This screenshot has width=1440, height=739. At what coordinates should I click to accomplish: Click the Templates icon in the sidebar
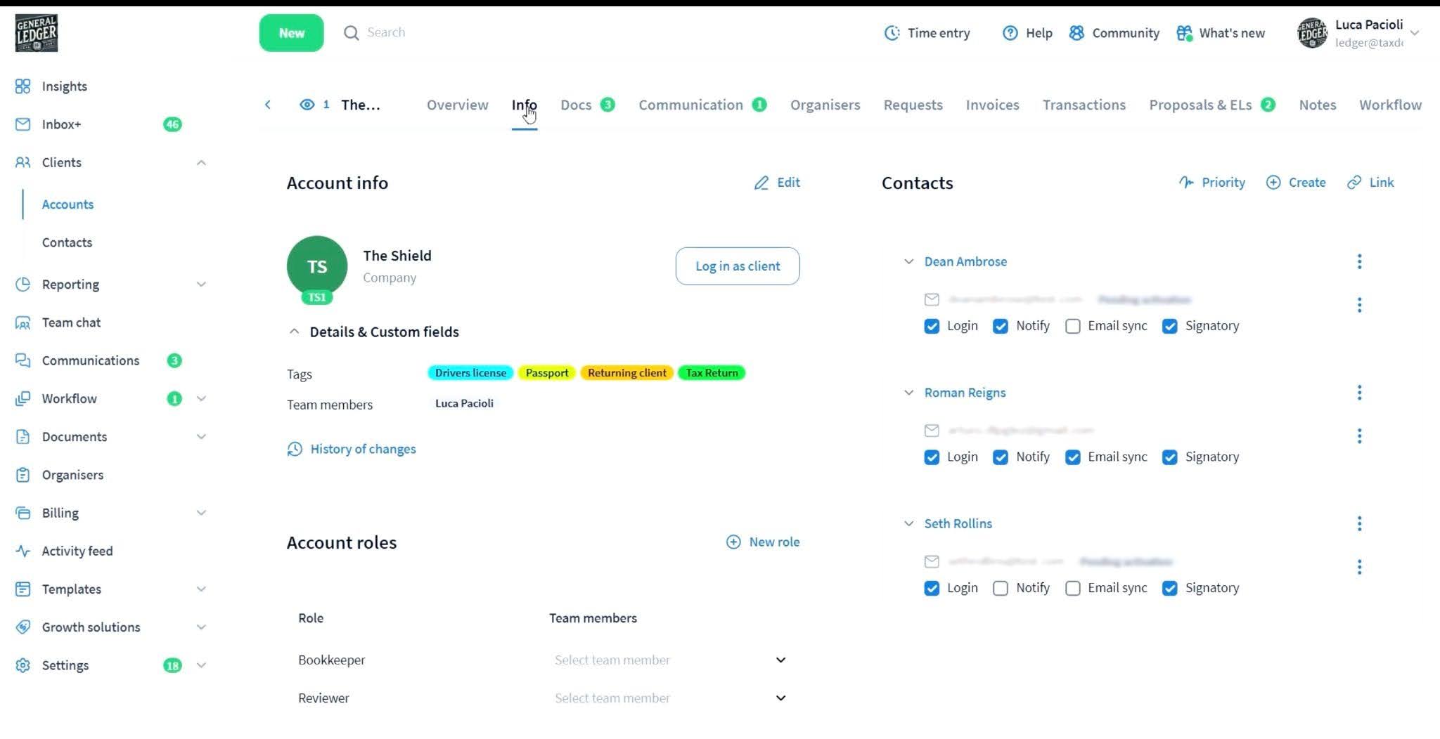click(22, 589)
